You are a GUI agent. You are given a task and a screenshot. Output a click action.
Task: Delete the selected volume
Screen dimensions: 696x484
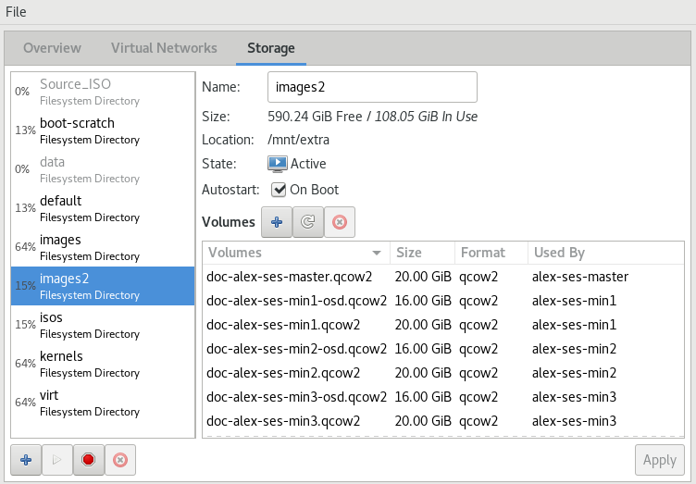coord(339,222)
